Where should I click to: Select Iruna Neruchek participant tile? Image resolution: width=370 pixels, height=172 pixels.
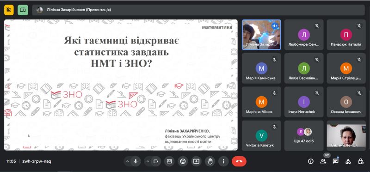pos(304,102)
